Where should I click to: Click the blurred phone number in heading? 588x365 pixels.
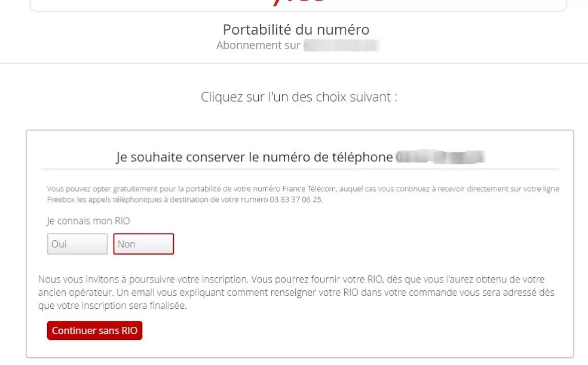[x=440, y=158]
